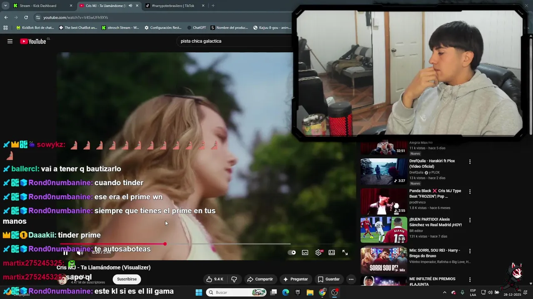
Task: Mute the player volume speaker icon
Action: click(80, 252)
